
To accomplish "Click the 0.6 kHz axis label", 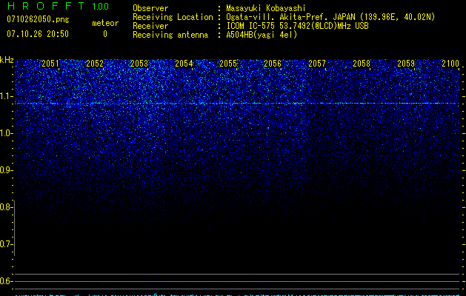I will click(x=6, y=281).
